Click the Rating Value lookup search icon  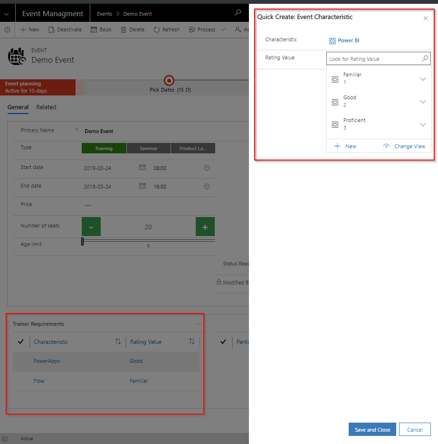coord(425,59)
